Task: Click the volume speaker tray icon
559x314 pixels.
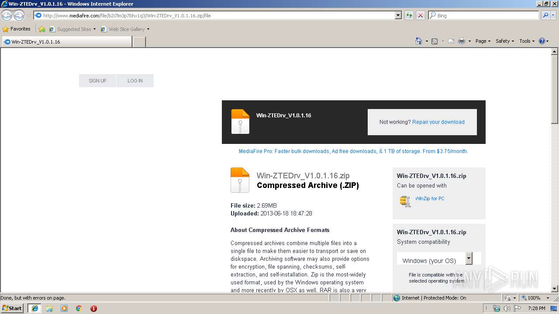Action: [507, 308]
